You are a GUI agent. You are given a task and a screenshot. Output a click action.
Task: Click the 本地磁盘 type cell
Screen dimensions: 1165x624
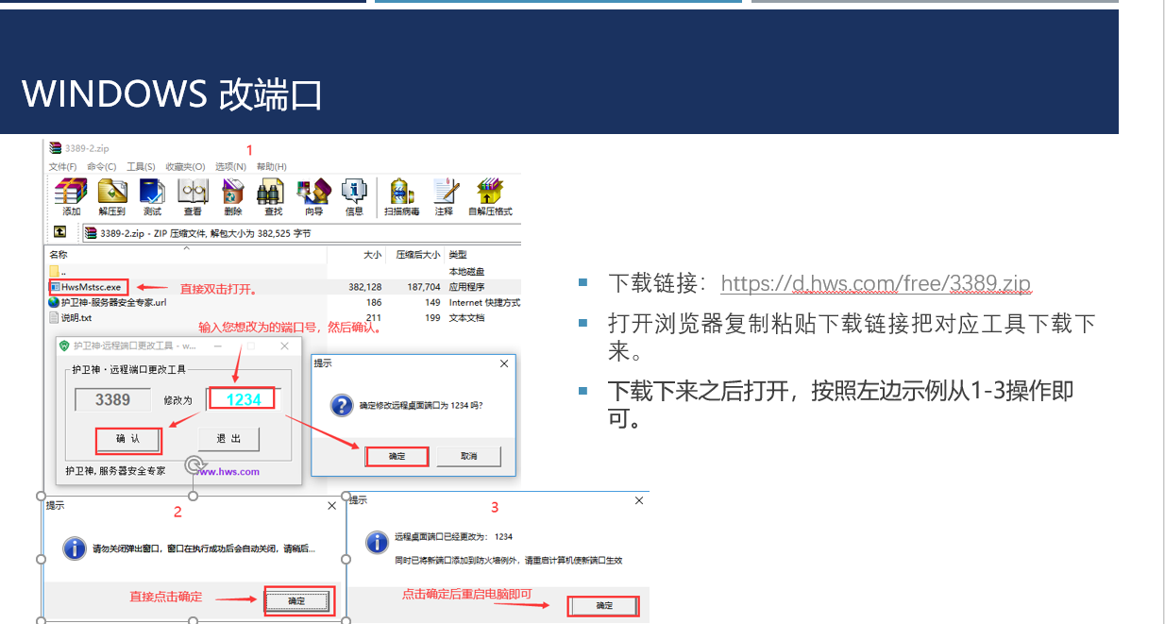(467, 271)
